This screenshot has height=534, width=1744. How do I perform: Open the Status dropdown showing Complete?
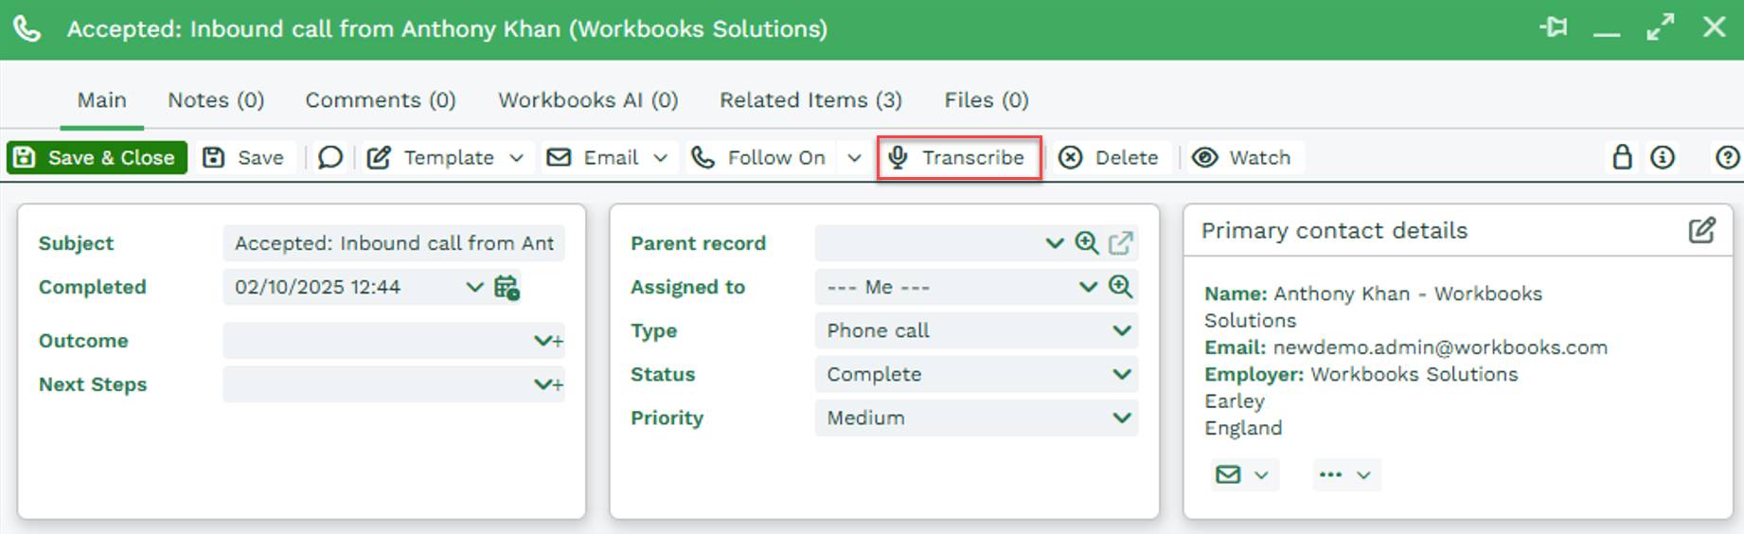(x=1121, y=374)
